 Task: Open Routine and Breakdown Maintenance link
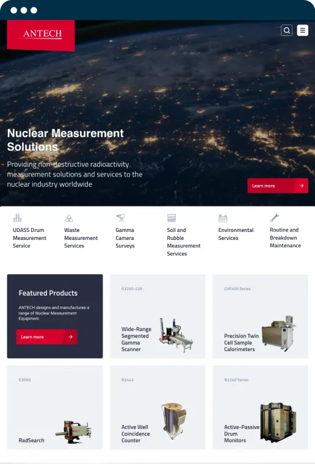point(285,237)
